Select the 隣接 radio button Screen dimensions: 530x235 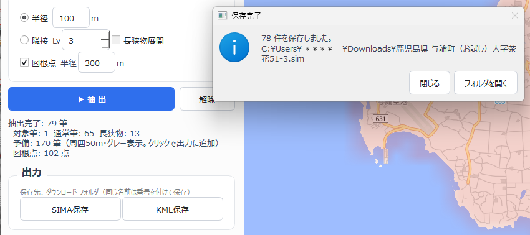point(24,40)
